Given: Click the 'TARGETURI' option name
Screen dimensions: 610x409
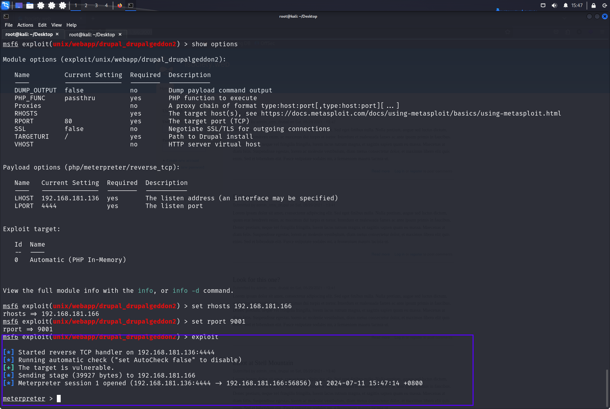Looking at the screenshot, I should coord(32,137).
